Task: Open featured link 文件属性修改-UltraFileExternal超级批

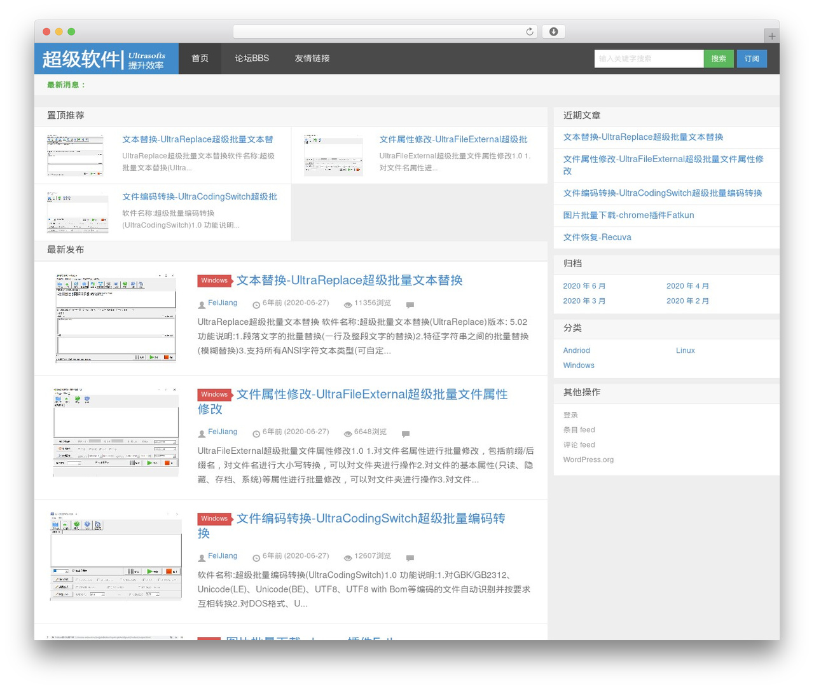Action: pos(453,140)
